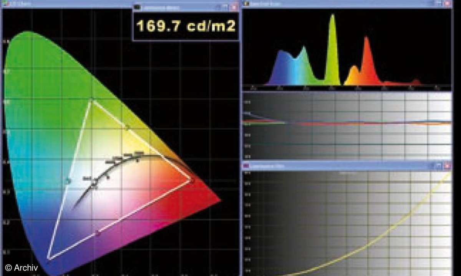Click the purple Luminance graph window icon

pos(246,166)
